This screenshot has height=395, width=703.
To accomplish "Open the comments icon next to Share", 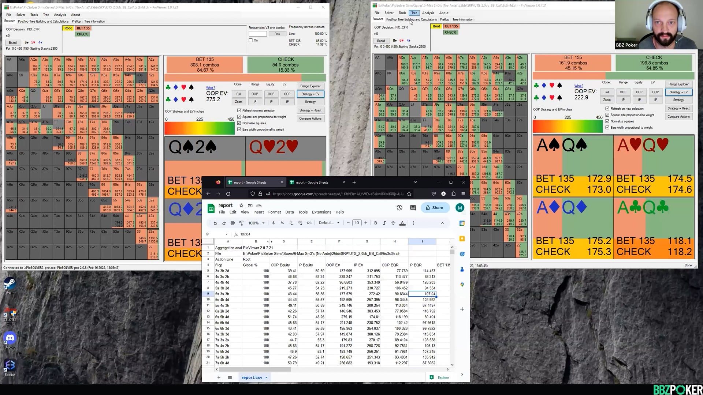I will point(413,208).
